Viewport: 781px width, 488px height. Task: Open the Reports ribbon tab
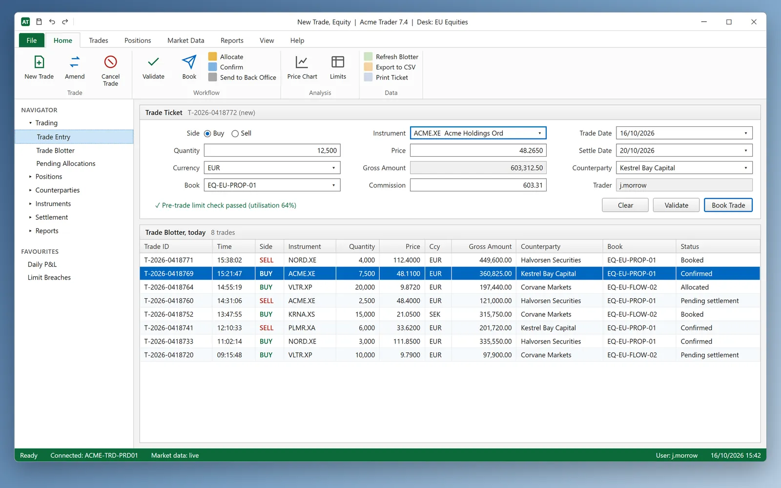coord(232,41)
